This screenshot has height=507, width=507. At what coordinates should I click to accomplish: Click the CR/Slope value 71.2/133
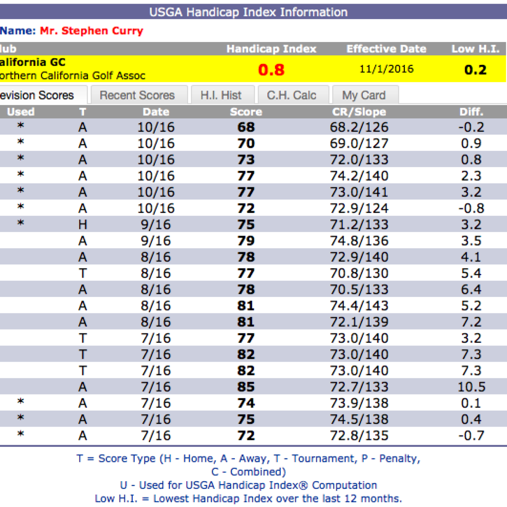click(x=359, y=225)
